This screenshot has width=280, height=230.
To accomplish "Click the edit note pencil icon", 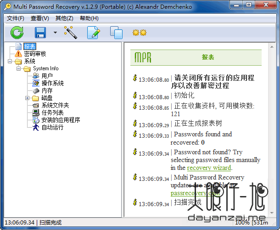I will click(x=94, y=32).
